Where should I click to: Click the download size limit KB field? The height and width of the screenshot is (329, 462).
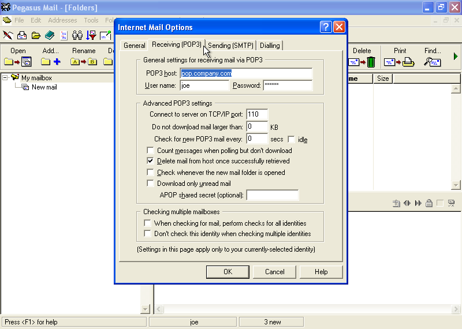point(257,126)
